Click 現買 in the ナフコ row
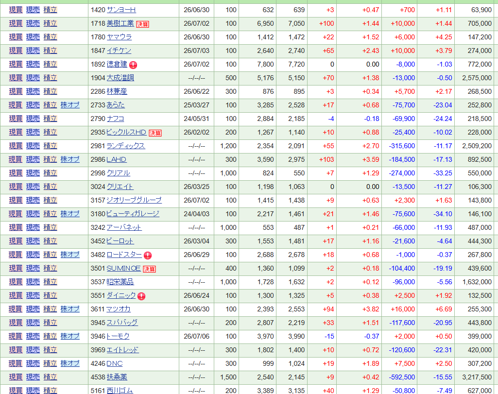This screenshot has width=498, height=394. click(x=16, y=119)
